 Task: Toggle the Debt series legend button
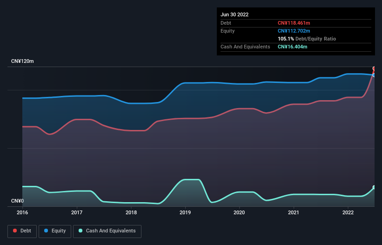[22, 231]
